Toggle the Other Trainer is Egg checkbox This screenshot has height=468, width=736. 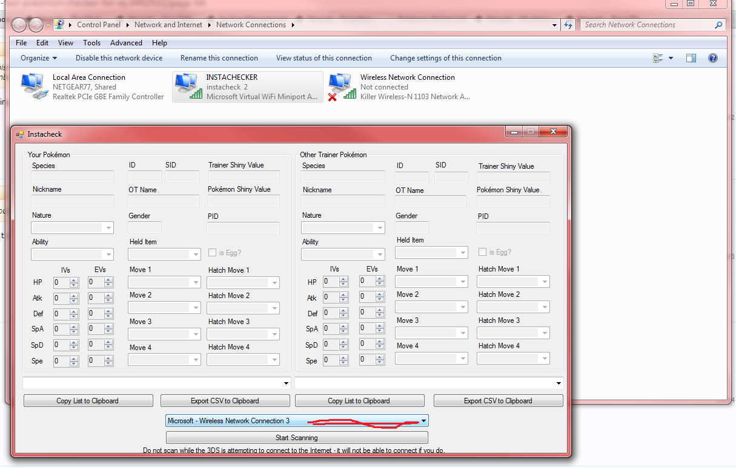pos(482,252)
